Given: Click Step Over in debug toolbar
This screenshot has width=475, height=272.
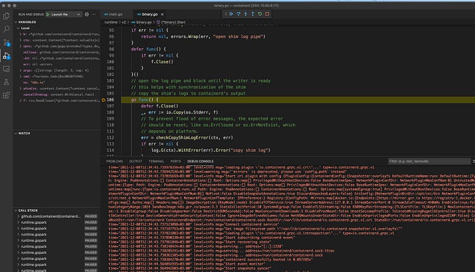Looking at the screenshot, I should tap(238, 14).
